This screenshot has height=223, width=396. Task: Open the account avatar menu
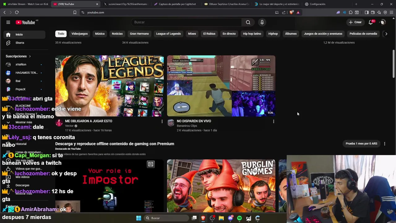tap(383, 22)
